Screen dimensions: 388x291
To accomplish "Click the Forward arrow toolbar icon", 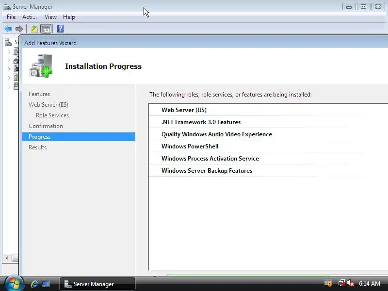I will pos(19,29).
